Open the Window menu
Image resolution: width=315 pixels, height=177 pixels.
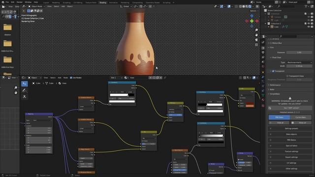[28, 2]
